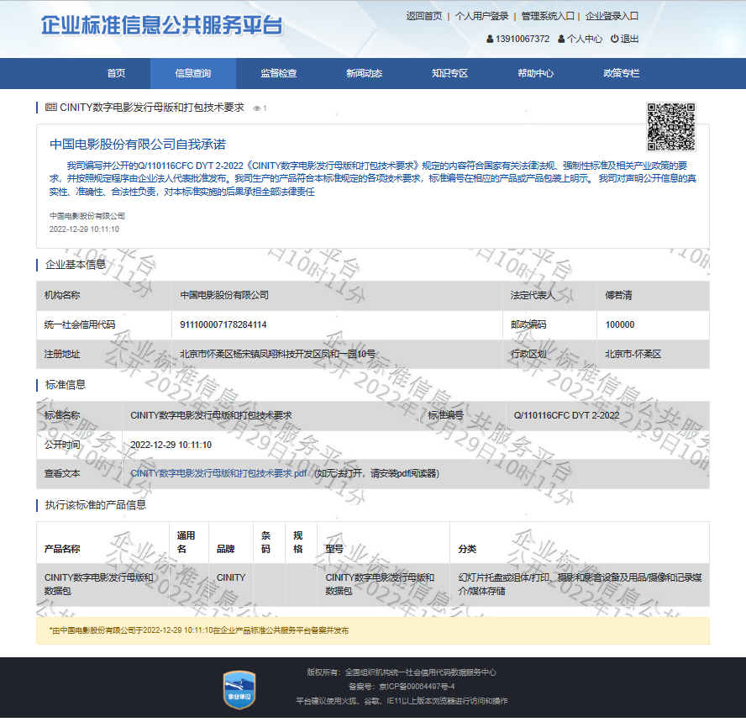Click legal representative name 傅若清
This screenshot has height=722, width=746.
[618, 295]
